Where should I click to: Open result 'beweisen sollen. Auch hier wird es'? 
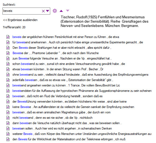click(x=62, y=128)
